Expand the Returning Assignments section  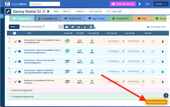pos(22,90)
